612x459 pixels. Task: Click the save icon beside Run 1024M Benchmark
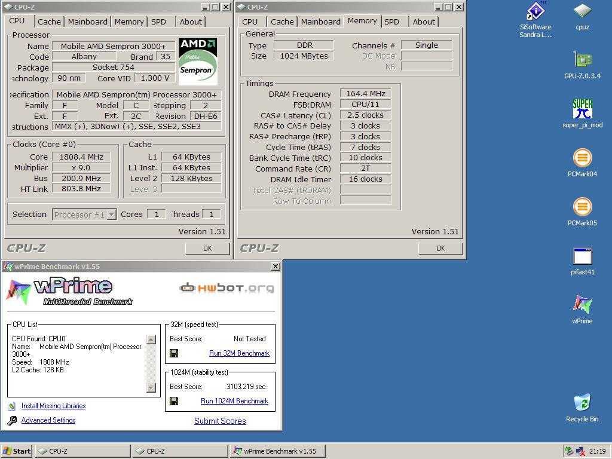point(174,401)
